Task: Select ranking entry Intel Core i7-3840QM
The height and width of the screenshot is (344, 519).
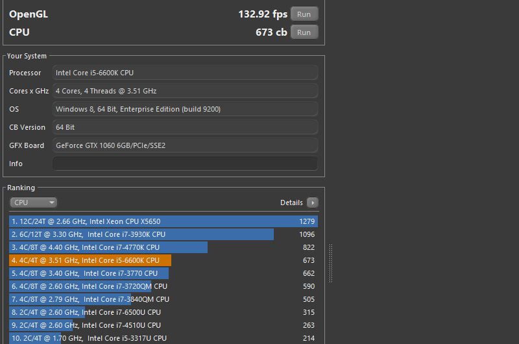Action: 163,299
